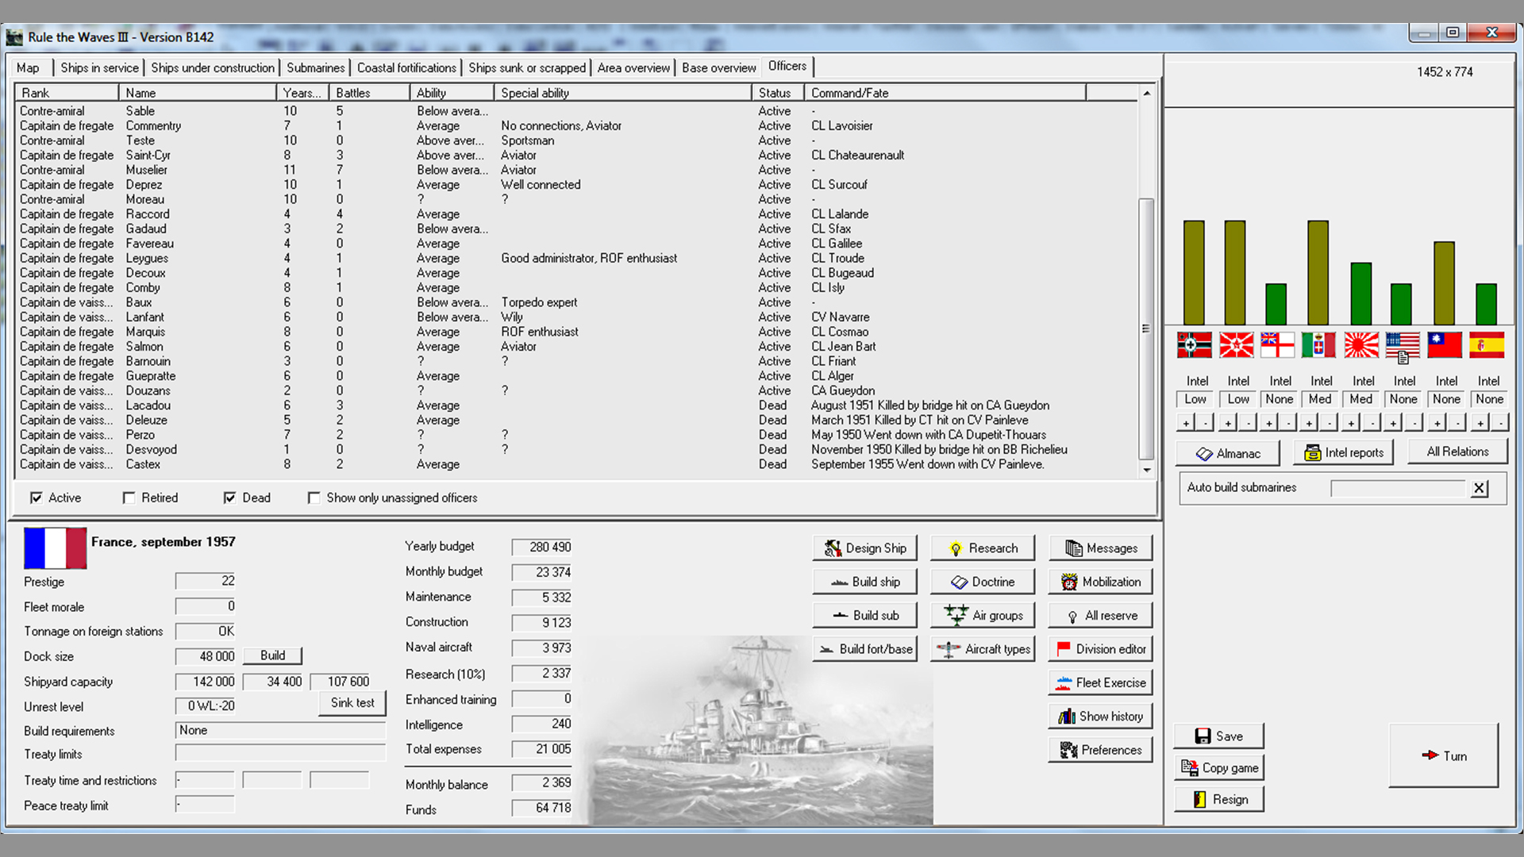The height and width of the screenshot is (857, 1524).
Task: Open the Research screen
Action: tap(983, 548)
